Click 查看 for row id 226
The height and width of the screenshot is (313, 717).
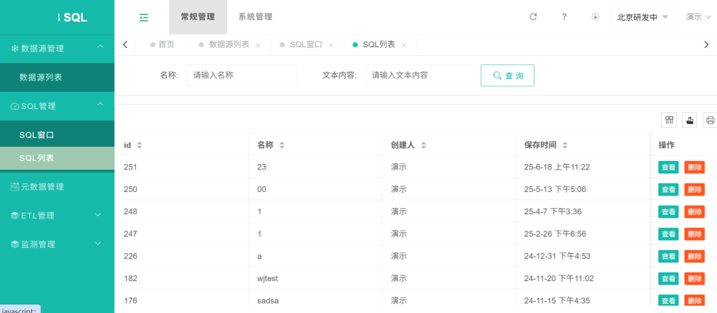click(x=668, y=257)
